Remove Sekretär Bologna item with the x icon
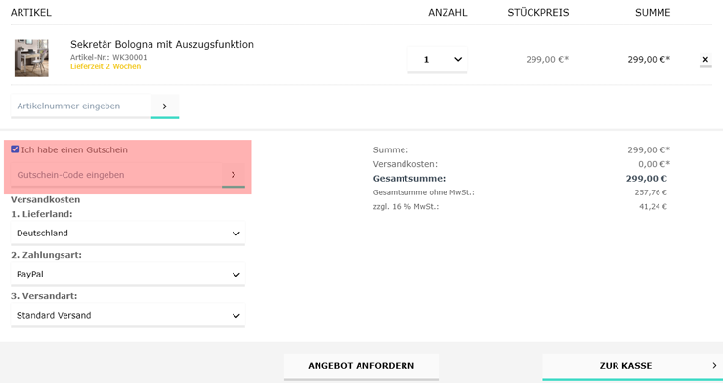This screenshot has width=723, height=383. point(705,59)
